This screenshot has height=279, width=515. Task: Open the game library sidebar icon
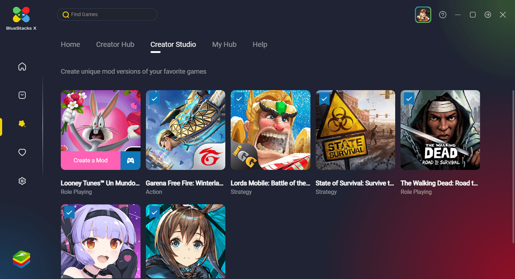22,95
